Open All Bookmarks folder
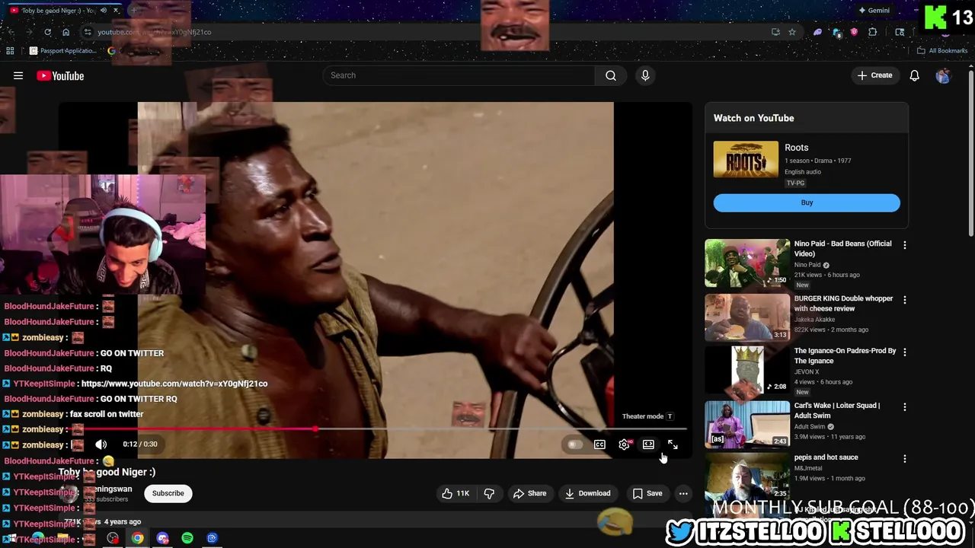This screenshot has width=975, height=548. pyautogui.click(x=941, y=51)
